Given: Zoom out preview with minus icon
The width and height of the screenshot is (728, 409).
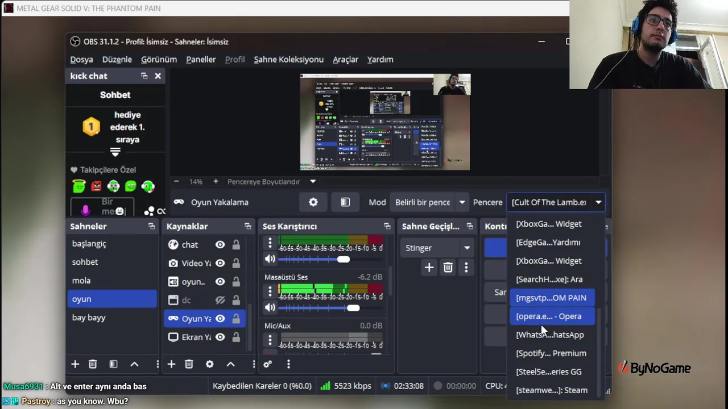Looking at the screenshot, I should (176, 181).
